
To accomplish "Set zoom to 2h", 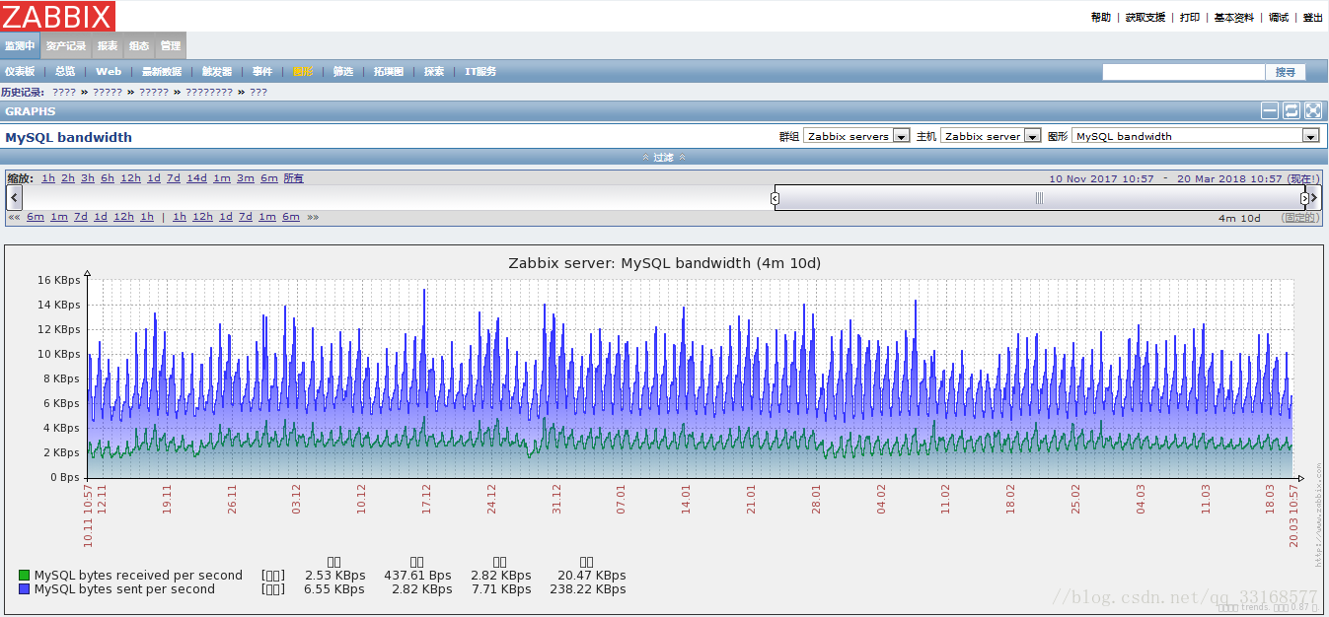I will click(x=68, y=178).
